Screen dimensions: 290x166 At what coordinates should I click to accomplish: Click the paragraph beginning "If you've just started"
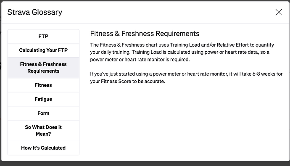186,78
